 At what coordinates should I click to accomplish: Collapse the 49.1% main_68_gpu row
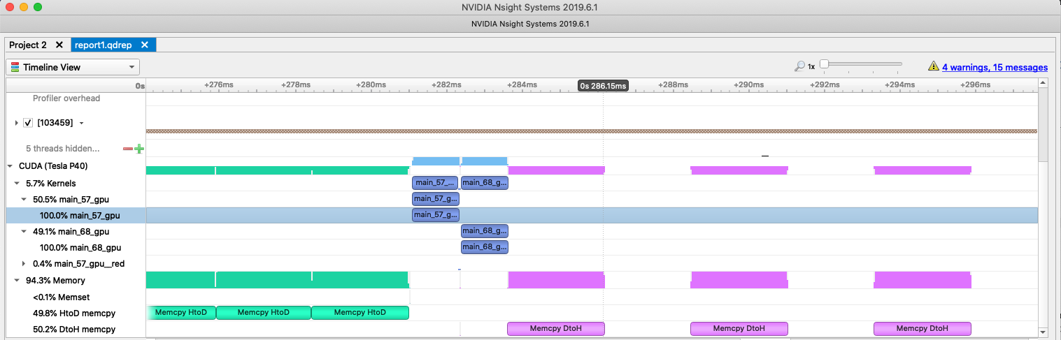point(24,232)
